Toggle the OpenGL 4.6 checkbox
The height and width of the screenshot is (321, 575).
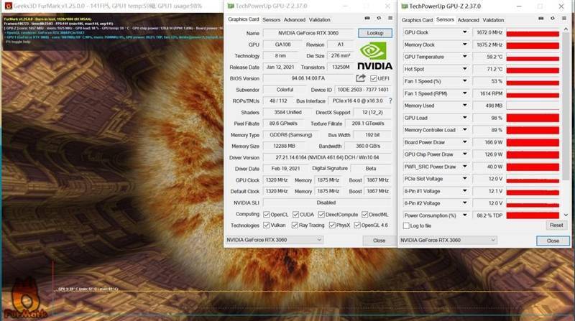(357, 225)
